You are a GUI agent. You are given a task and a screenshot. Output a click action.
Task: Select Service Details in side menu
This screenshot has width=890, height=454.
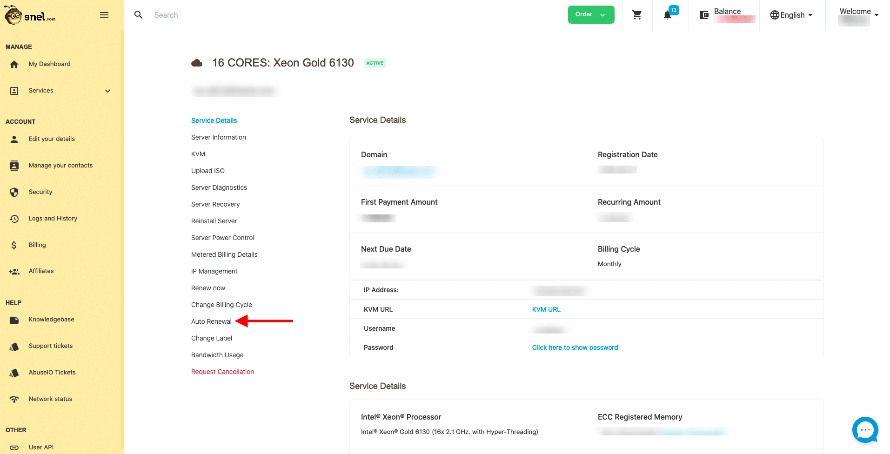click(x=214, y=120)
